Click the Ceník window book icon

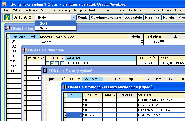pyautogui.click(x=7, y=28)
